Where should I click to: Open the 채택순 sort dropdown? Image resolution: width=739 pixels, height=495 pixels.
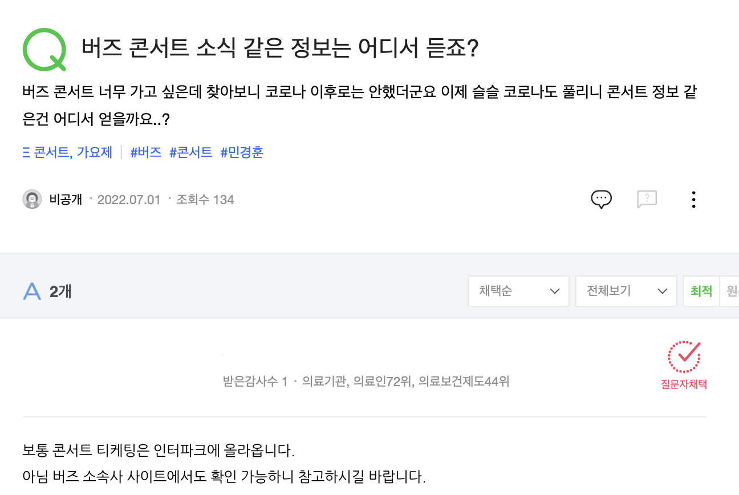coord(518,291)
